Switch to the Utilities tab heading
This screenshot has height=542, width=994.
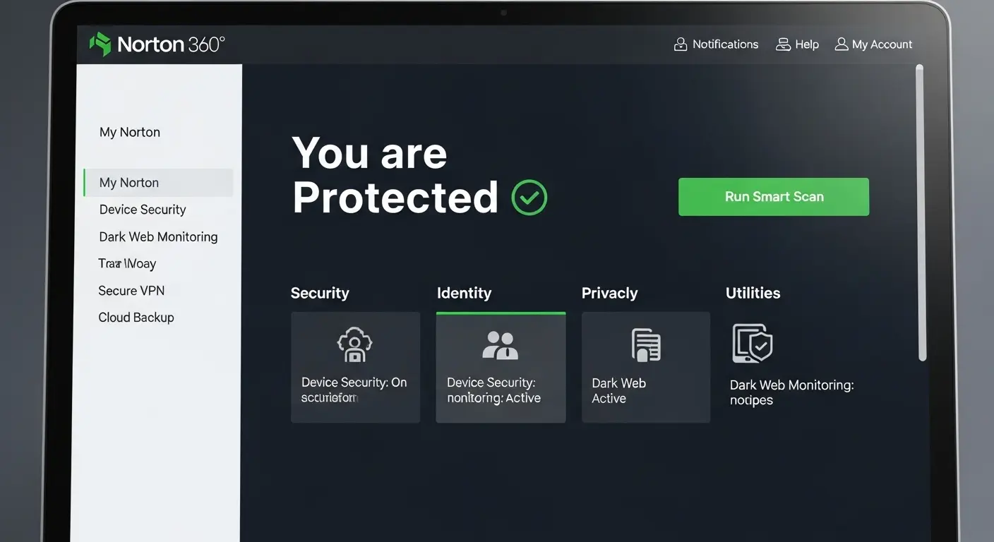[x=753, y=293]
